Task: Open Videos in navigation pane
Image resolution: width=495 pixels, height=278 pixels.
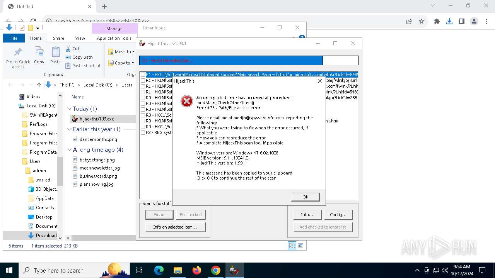Action: (33, 97)
